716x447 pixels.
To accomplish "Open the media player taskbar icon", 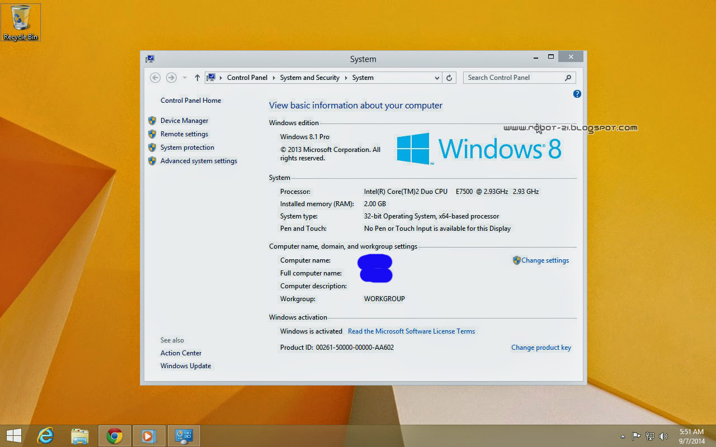I will click(149, 436).
